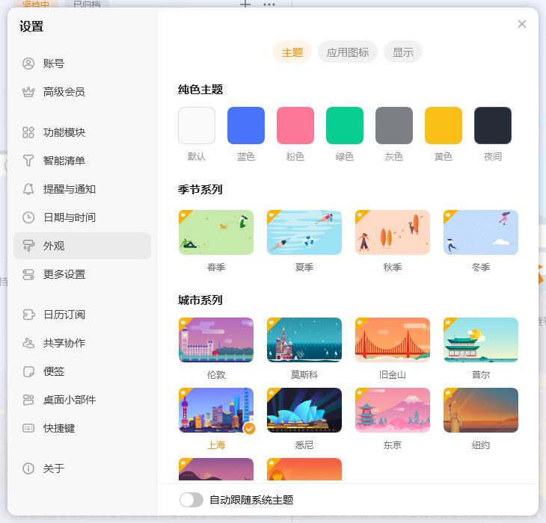Open the keyboard icon for 快捷键
The image size is (546, 523).
(28, 428)
